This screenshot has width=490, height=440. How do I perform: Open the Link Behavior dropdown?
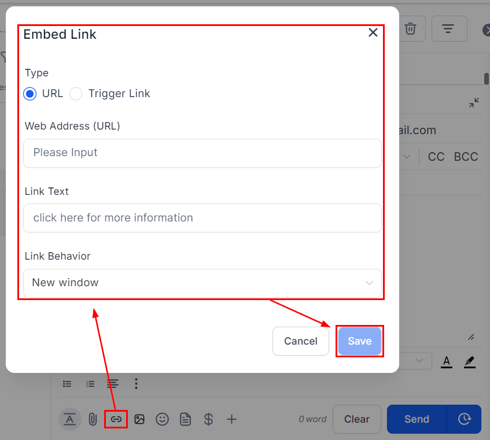tap(202, 283)
